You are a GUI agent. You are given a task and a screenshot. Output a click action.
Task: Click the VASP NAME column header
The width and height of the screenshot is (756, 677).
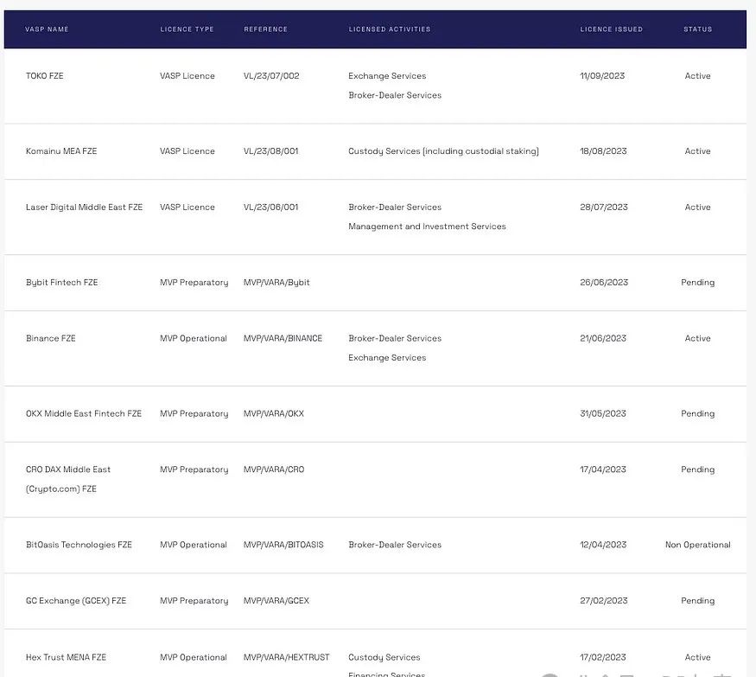[47, 29]
